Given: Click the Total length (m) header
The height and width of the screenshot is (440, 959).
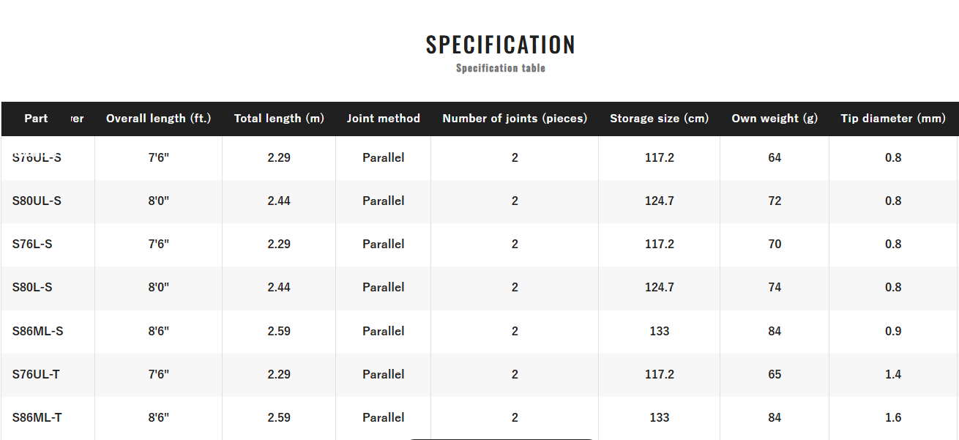Looking at the screenshot, I should tap(279, 119).
